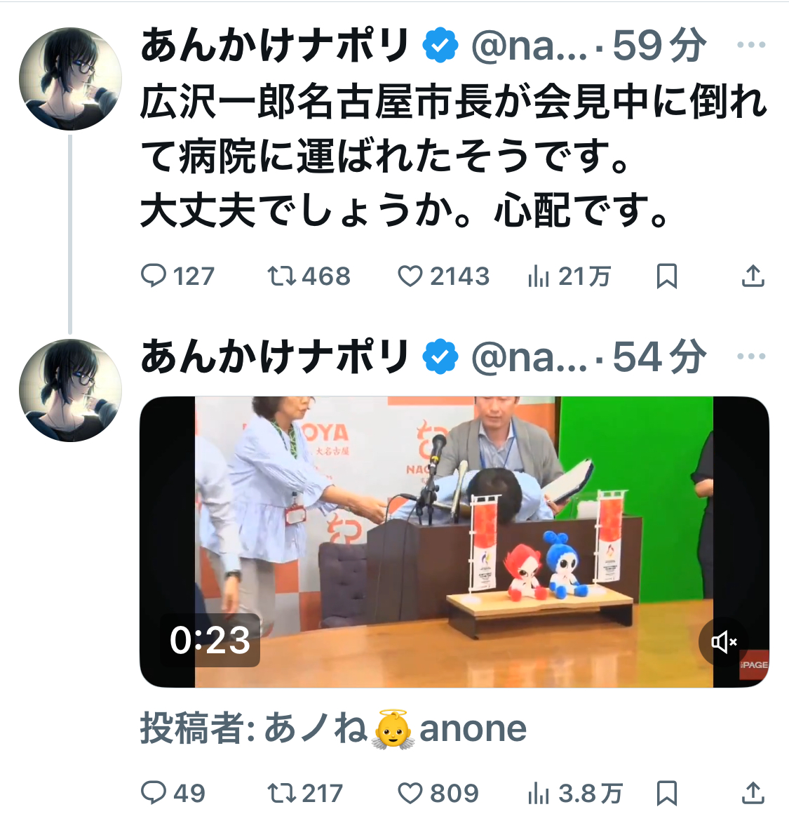Play the 0:23 press conference video

tap(454, 542)
